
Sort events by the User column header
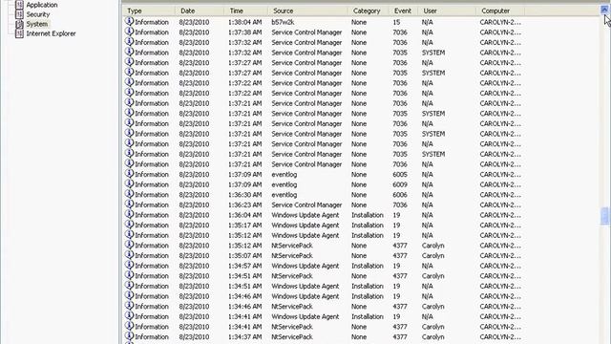click(x=447, y=11)
